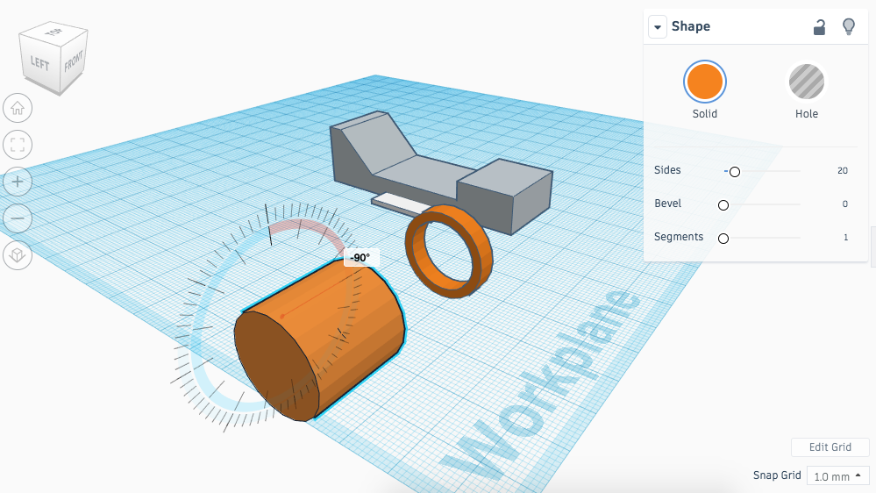Click the LEFT face of the view cube
Image resolution: width=876 pixels, height=493 pixels.
point(40,63)
